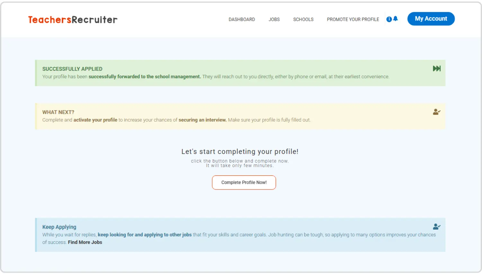The image size is (482, 274).
Task: Click the user-check icon in the Keep Applying banner
Action: (x=436, y=226)
